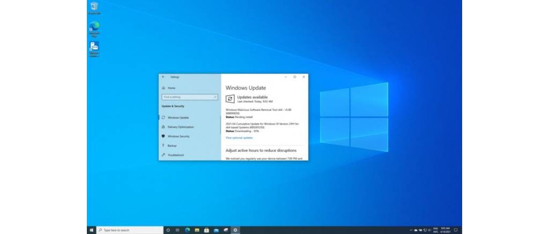Screen dimensions: 549x234
Task: Click the 'Updates available' text
Action: tap(252, 97)
